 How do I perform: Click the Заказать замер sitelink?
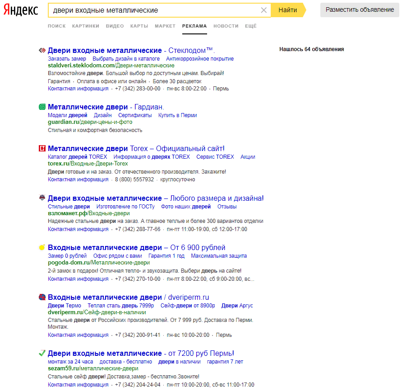tap(67, 59)
